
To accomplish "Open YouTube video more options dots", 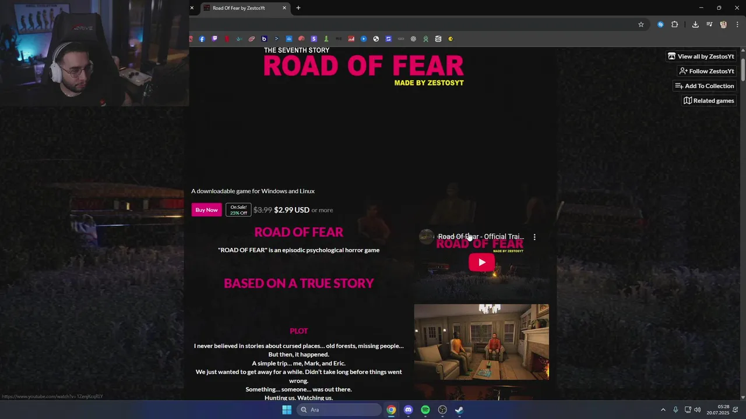I will (x=534, y=237).
